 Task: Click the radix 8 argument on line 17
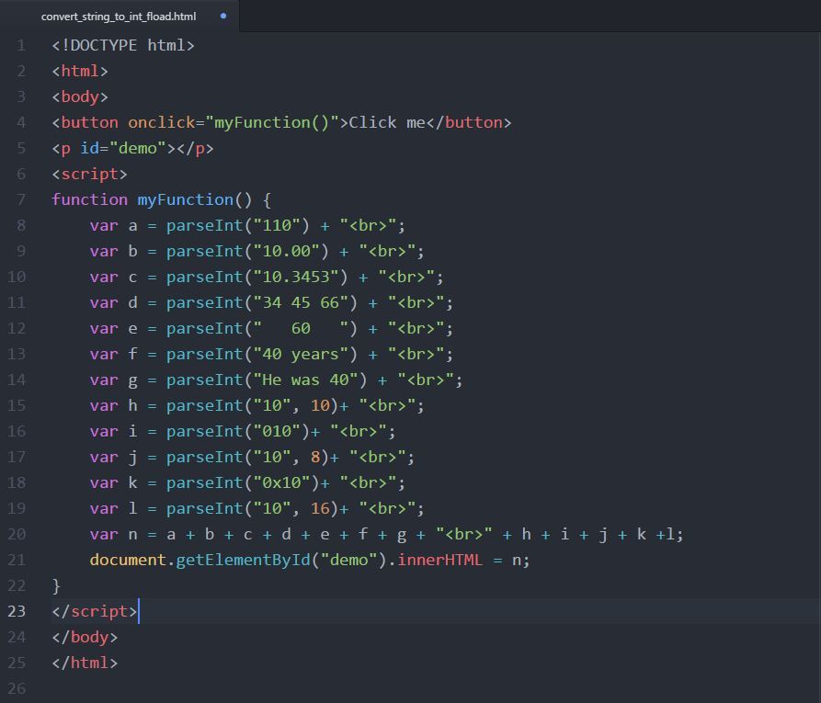315,457
